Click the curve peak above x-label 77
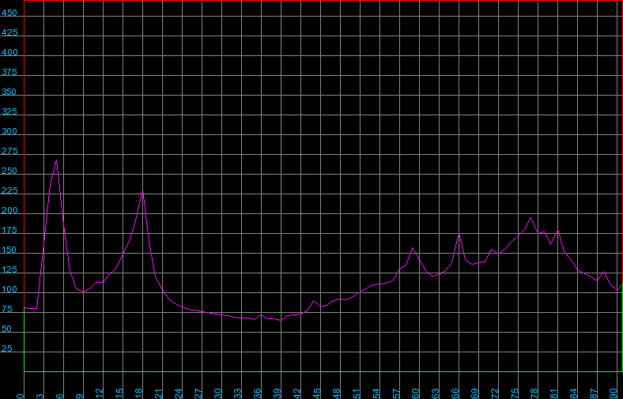Image resolution: width=623 pixels, height=399 pixels. coord(530,218)
